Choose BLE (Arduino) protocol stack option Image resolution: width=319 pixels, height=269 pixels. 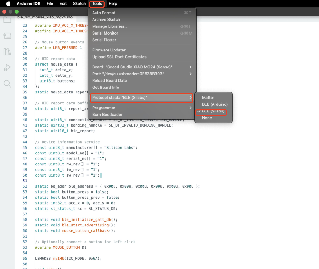coord(213,104)
